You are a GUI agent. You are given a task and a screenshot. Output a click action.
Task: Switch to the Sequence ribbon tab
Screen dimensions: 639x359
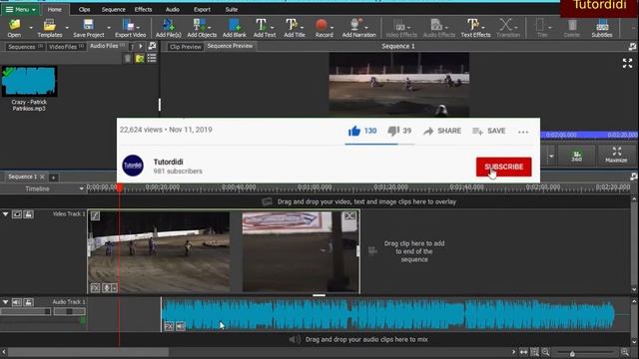click(113, 9)
